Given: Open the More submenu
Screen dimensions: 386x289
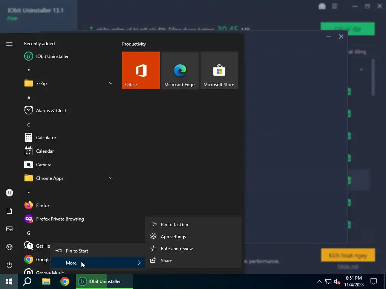Looking at the screenshot, I should click(98, 263).
